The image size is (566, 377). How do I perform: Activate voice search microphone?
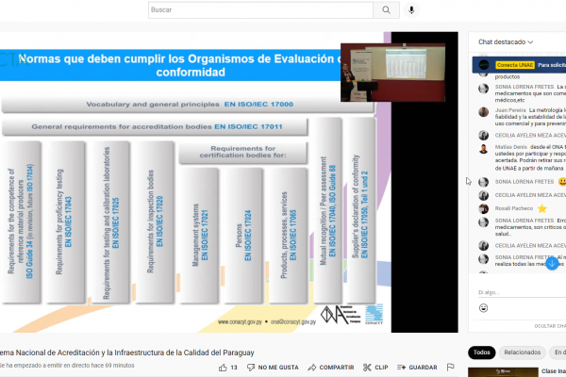click(411, 10)
